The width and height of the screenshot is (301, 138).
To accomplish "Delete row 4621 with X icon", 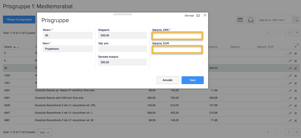I will coord(296,98).
